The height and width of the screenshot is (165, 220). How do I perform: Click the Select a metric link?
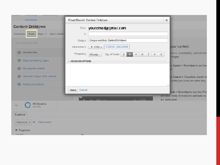click(45, 122)
